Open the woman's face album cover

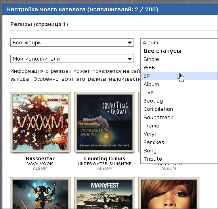[x=169, y=193]
